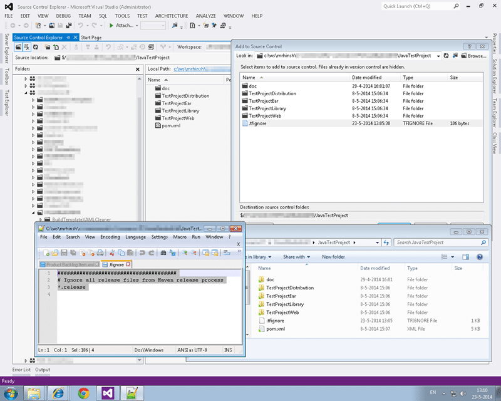Click the Cut scissors icon in Notepad++
The image size is (501, 401).
112,253
